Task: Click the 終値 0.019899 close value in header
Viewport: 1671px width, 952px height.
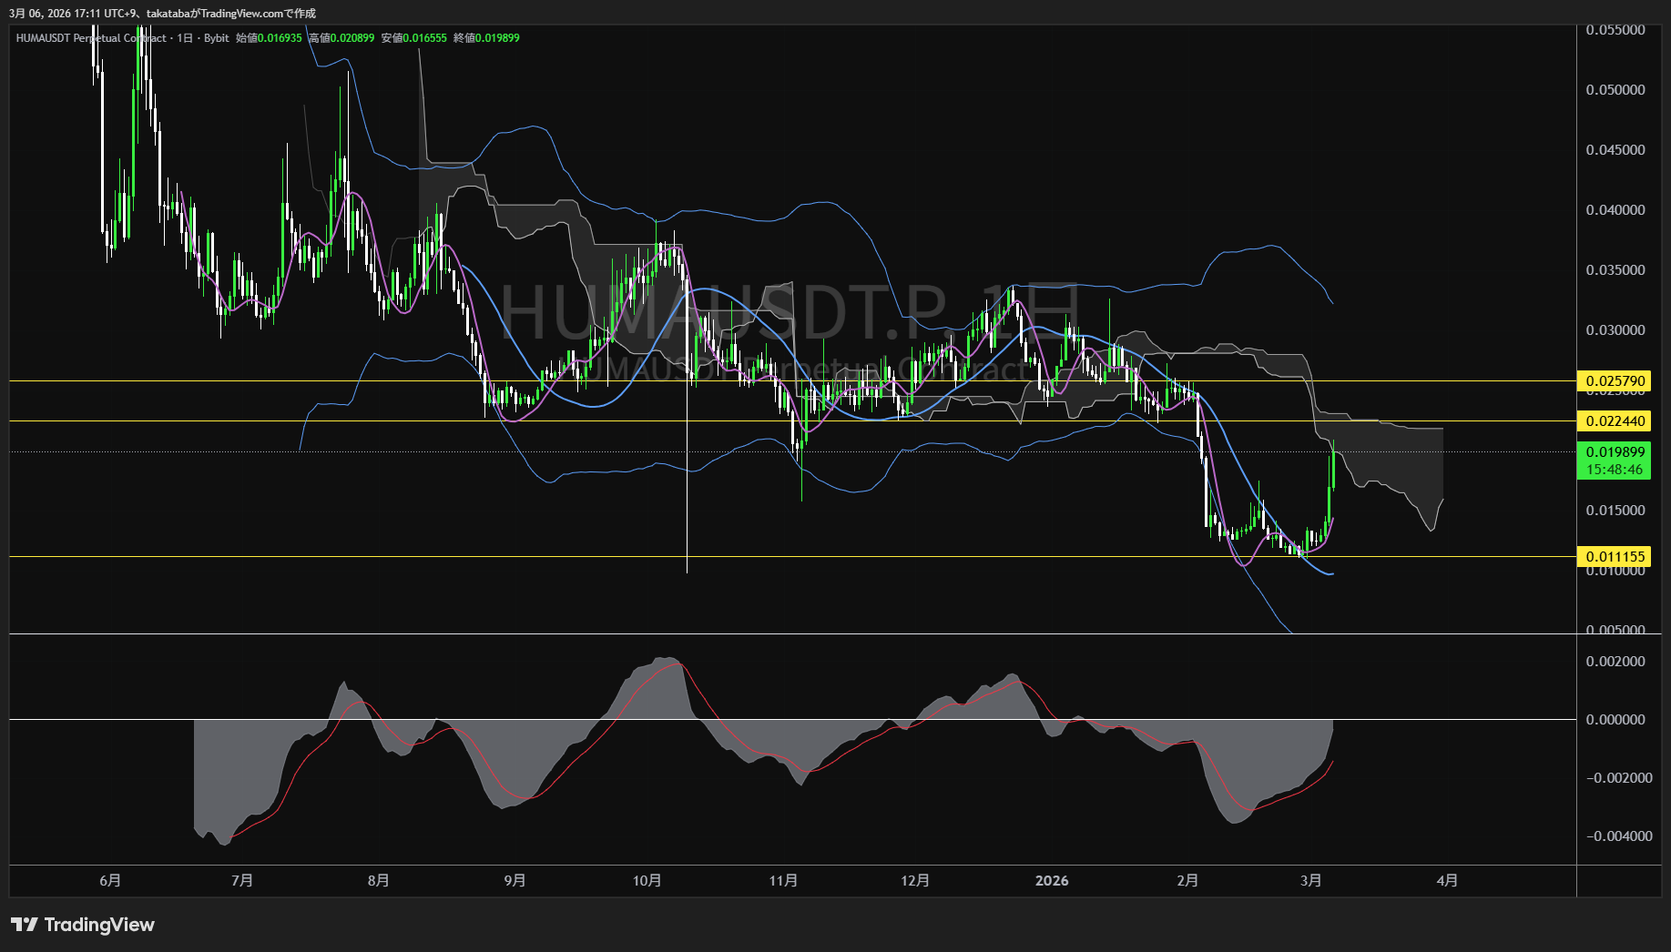Action: [486, 38]
